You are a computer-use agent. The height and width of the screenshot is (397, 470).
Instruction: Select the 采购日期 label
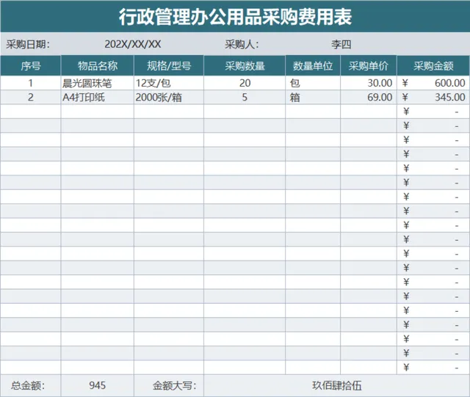(28, 44)
